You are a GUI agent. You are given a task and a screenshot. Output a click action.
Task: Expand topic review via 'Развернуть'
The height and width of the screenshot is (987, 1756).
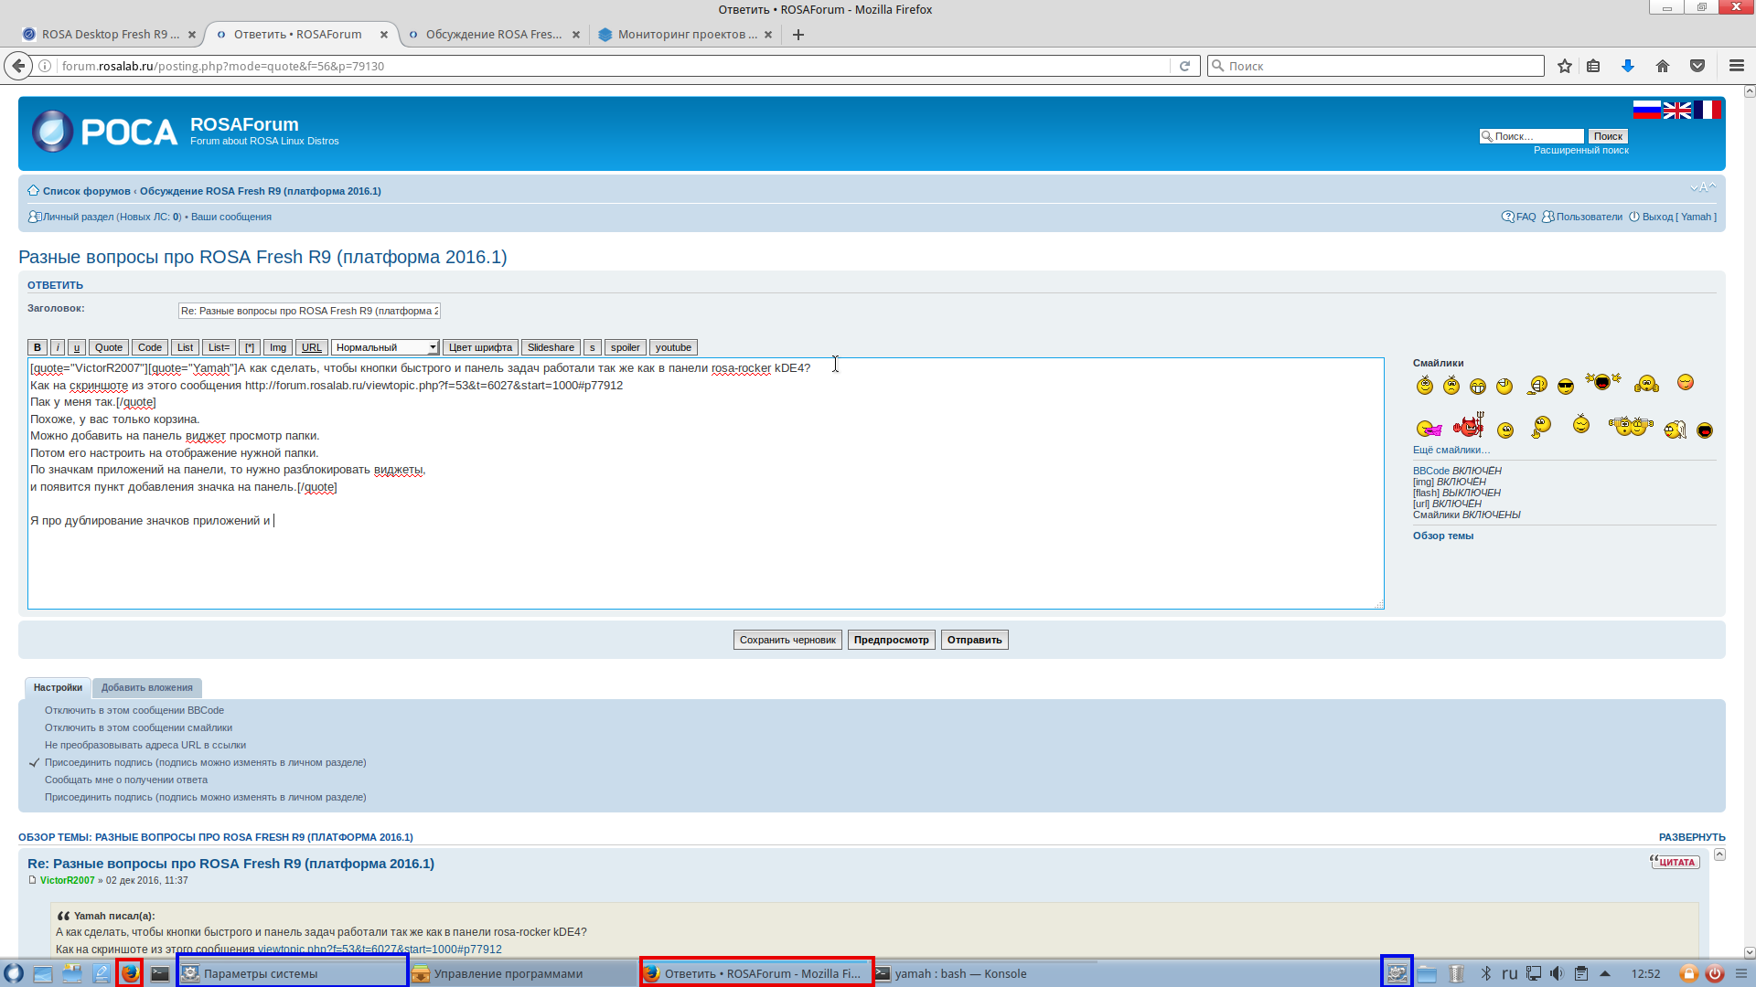pos(1691,837)
